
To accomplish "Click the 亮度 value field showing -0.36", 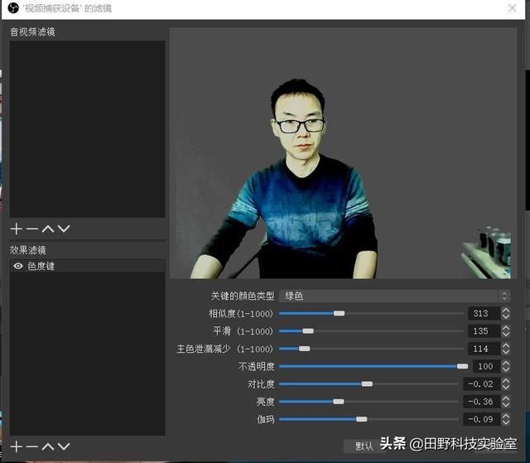I will coord(482,402).
